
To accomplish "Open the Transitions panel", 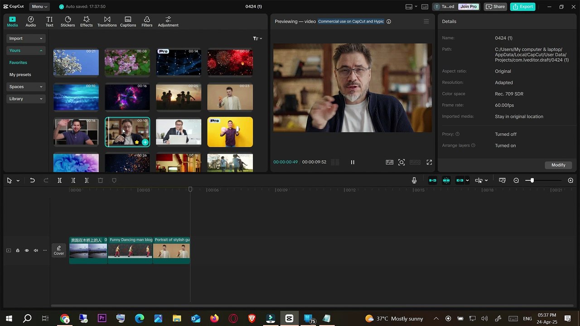I will coord(107,21).
